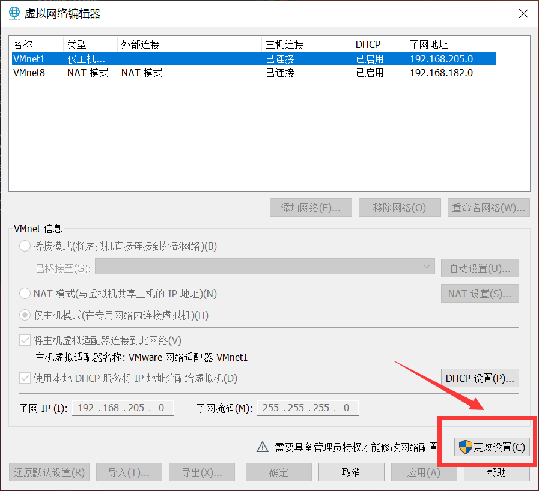
Task: Select the VMnet8 network row
Action: point(254,73)
